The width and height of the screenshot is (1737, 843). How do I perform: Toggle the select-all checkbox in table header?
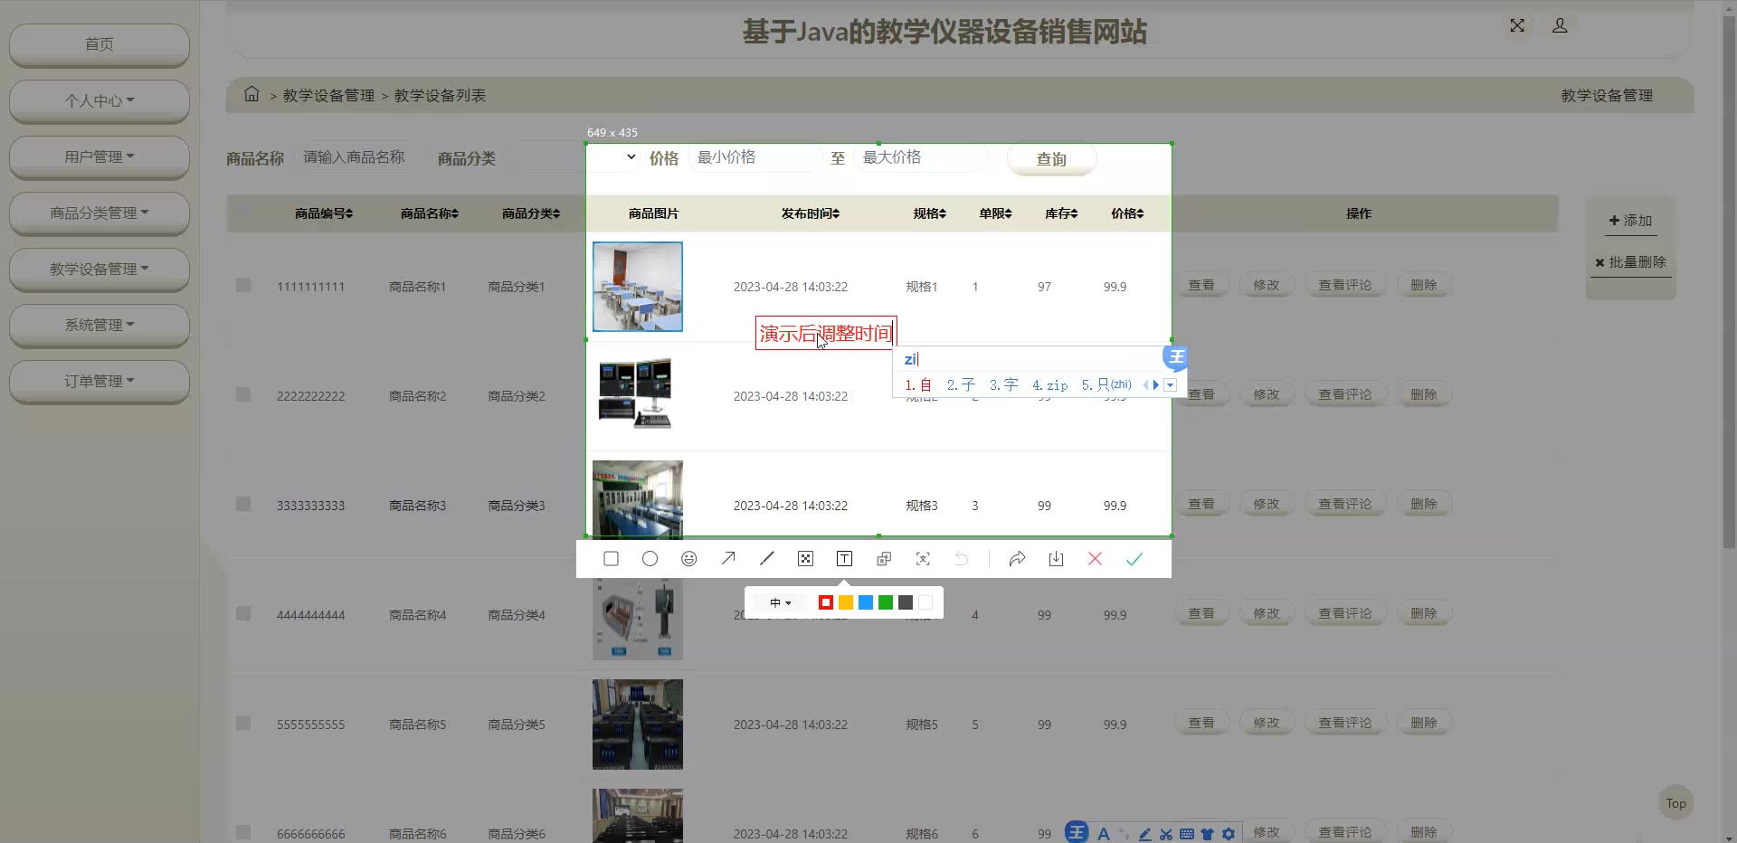241,212
